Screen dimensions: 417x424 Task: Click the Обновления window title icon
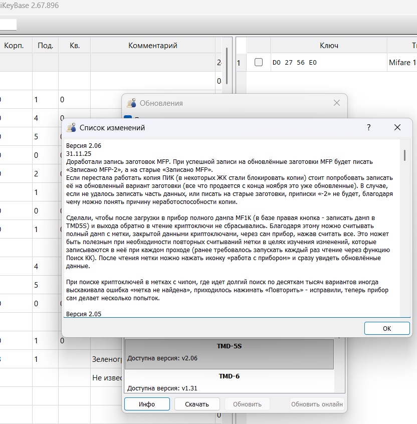131,103
